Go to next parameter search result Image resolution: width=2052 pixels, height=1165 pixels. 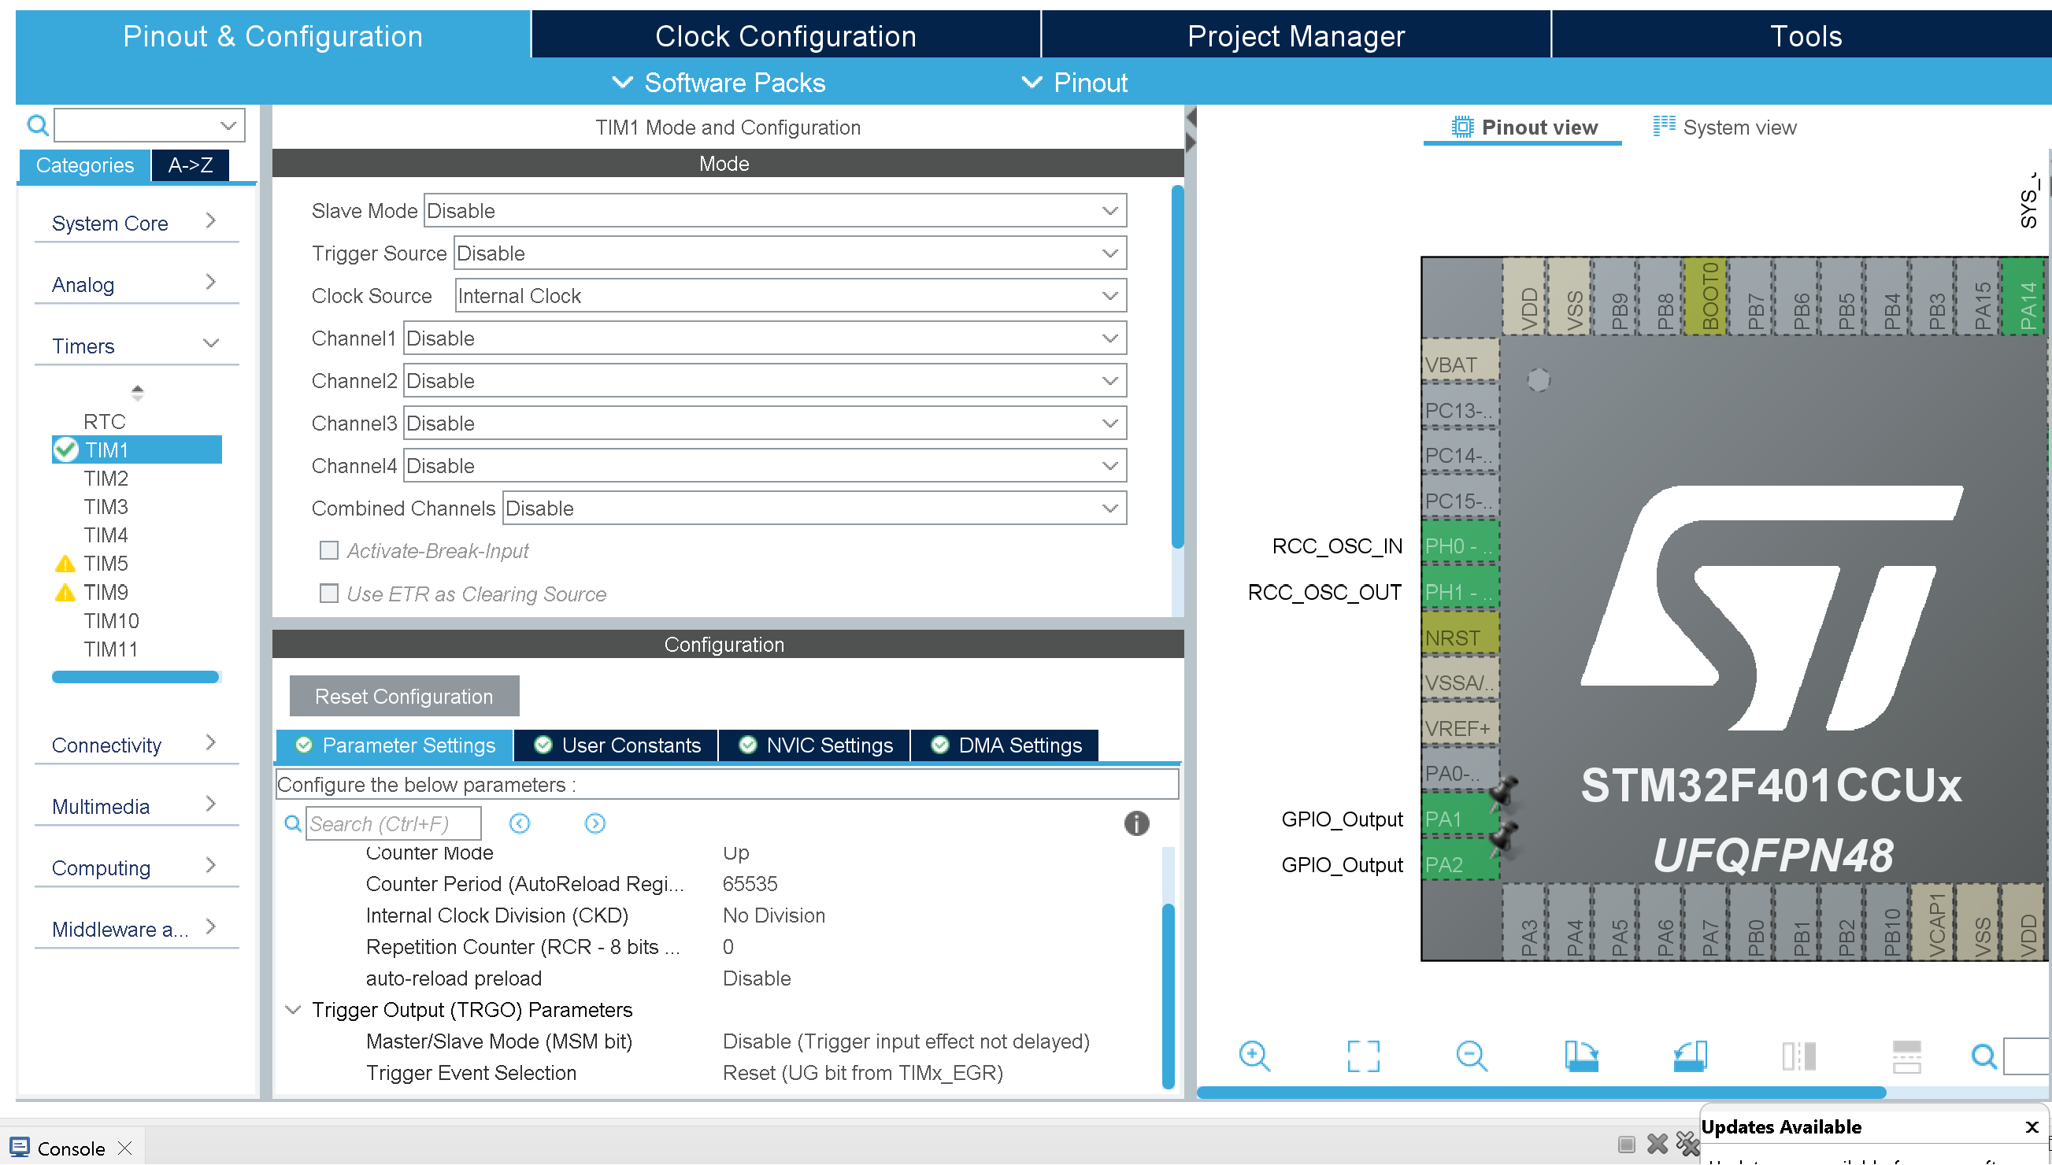(594, 823)
